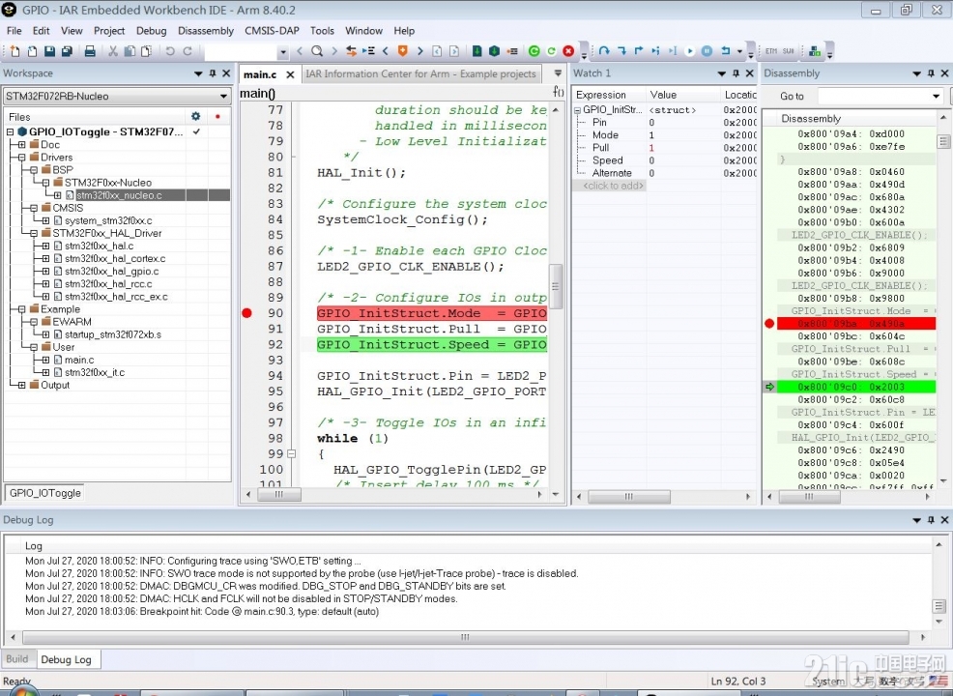Pause execution with the Break button
Image resolution: width=953 pixels, height=696 pixels.
[707, 51]
